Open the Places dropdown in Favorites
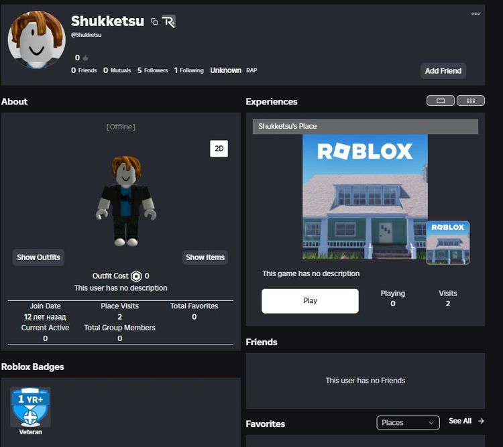Screen dimensions: 503x447 408,422
